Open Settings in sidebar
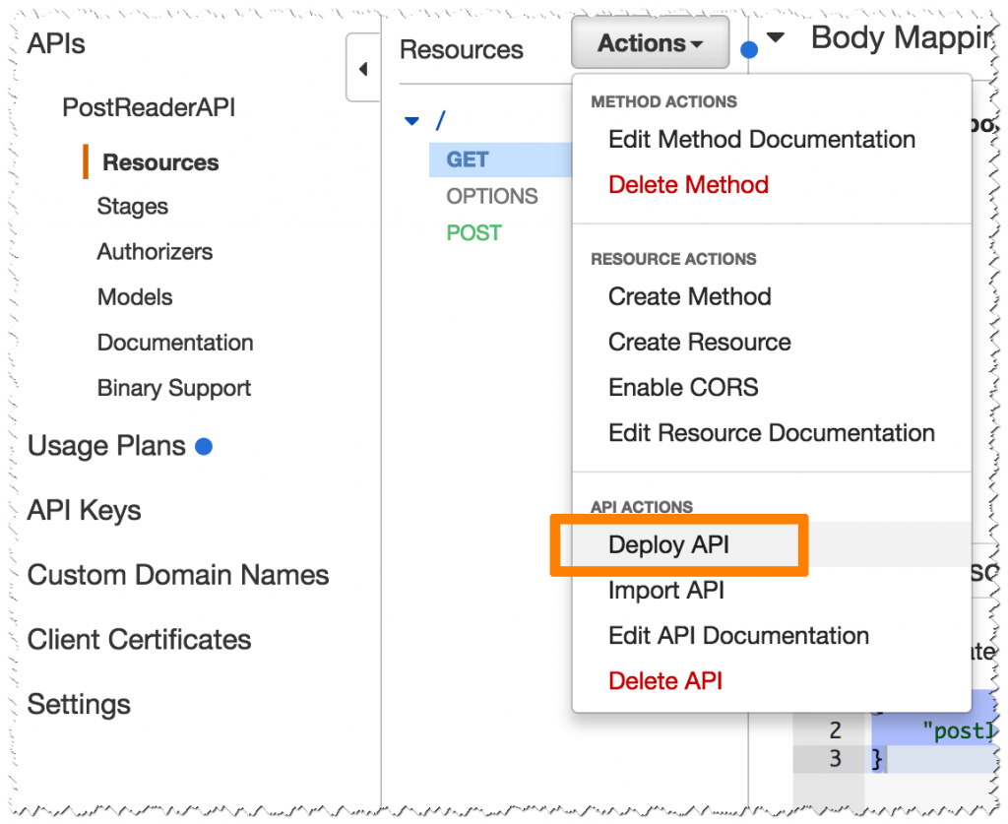The height and width of the screenshot is (824, 1008). click(79, 705)
